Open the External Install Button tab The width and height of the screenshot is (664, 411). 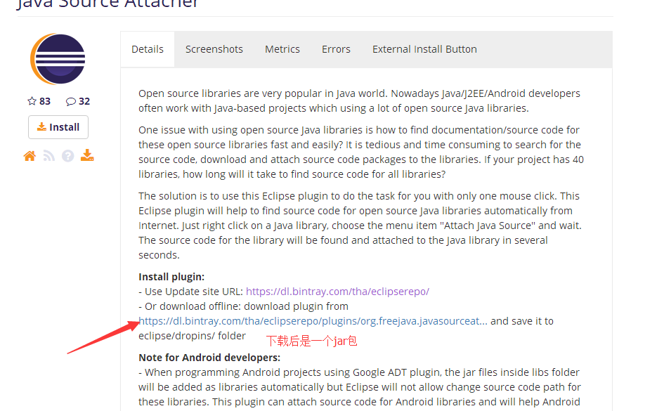tap(424, 49)
